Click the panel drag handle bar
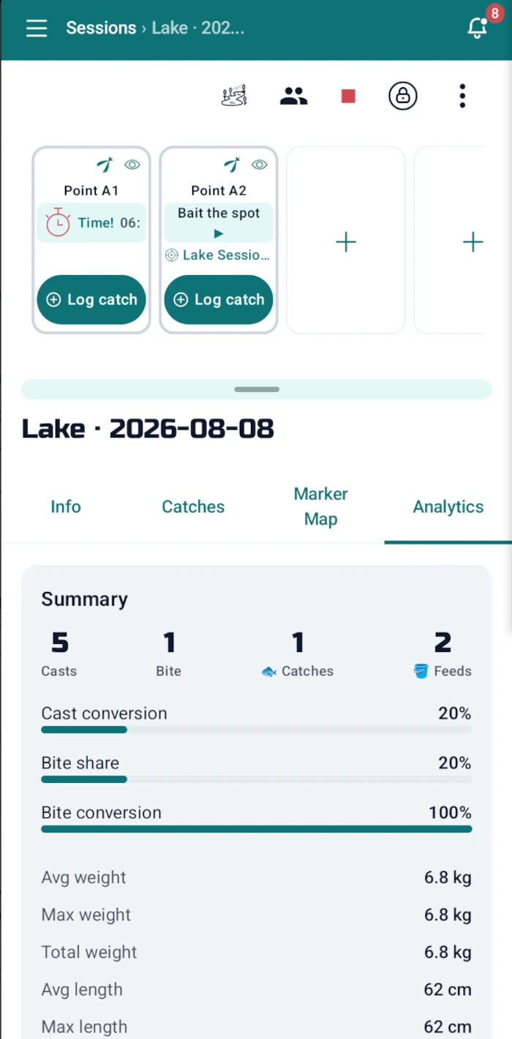 257,389
